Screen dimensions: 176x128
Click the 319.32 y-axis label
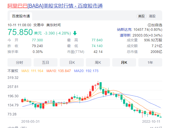click(13, 78)
